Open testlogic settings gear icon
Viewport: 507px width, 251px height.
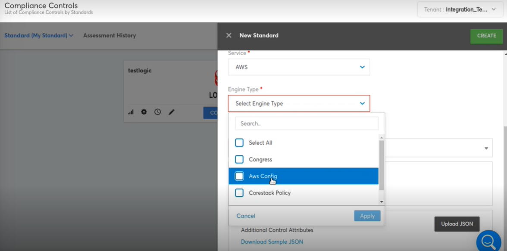coord(144,112)
